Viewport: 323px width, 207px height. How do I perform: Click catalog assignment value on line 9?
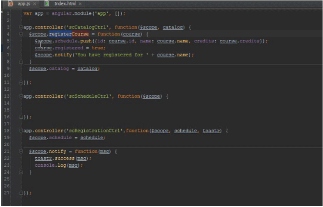coord(87,69)
